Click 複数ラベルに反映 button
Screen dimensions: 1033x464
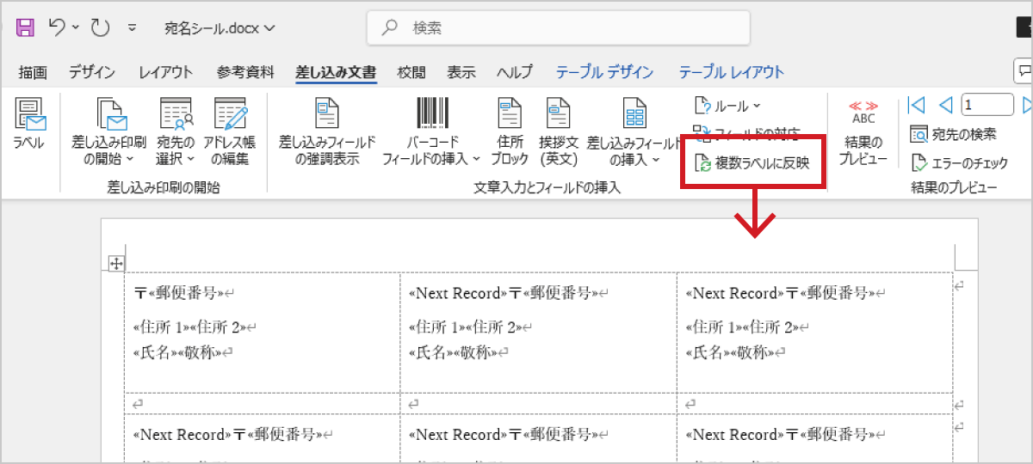[x=752, y=162]
